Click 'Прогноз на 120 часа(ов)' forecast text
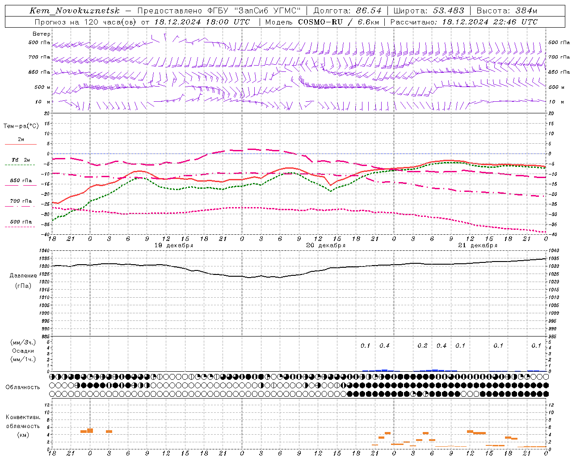This screenshot has width=572, height=457. tap(86, 22)
